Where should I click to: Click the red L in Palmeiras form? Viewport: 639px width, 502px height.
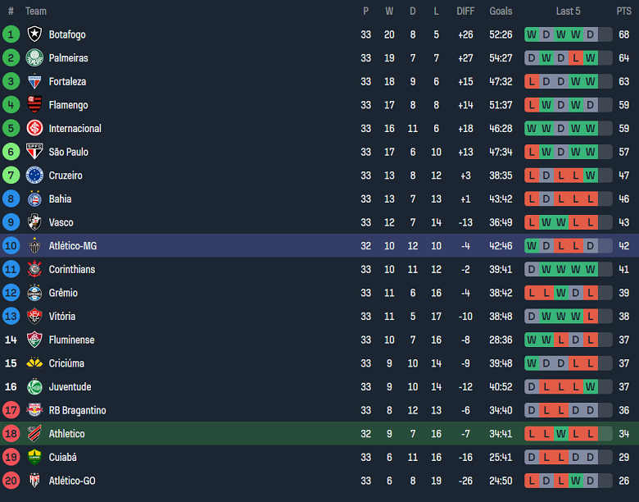point(576,58)
